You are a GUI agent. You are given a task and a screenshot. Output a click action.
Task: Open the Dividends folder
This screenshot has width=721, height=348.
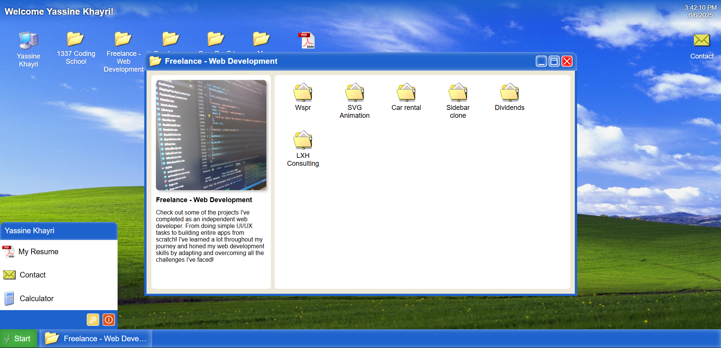[509, 97]
